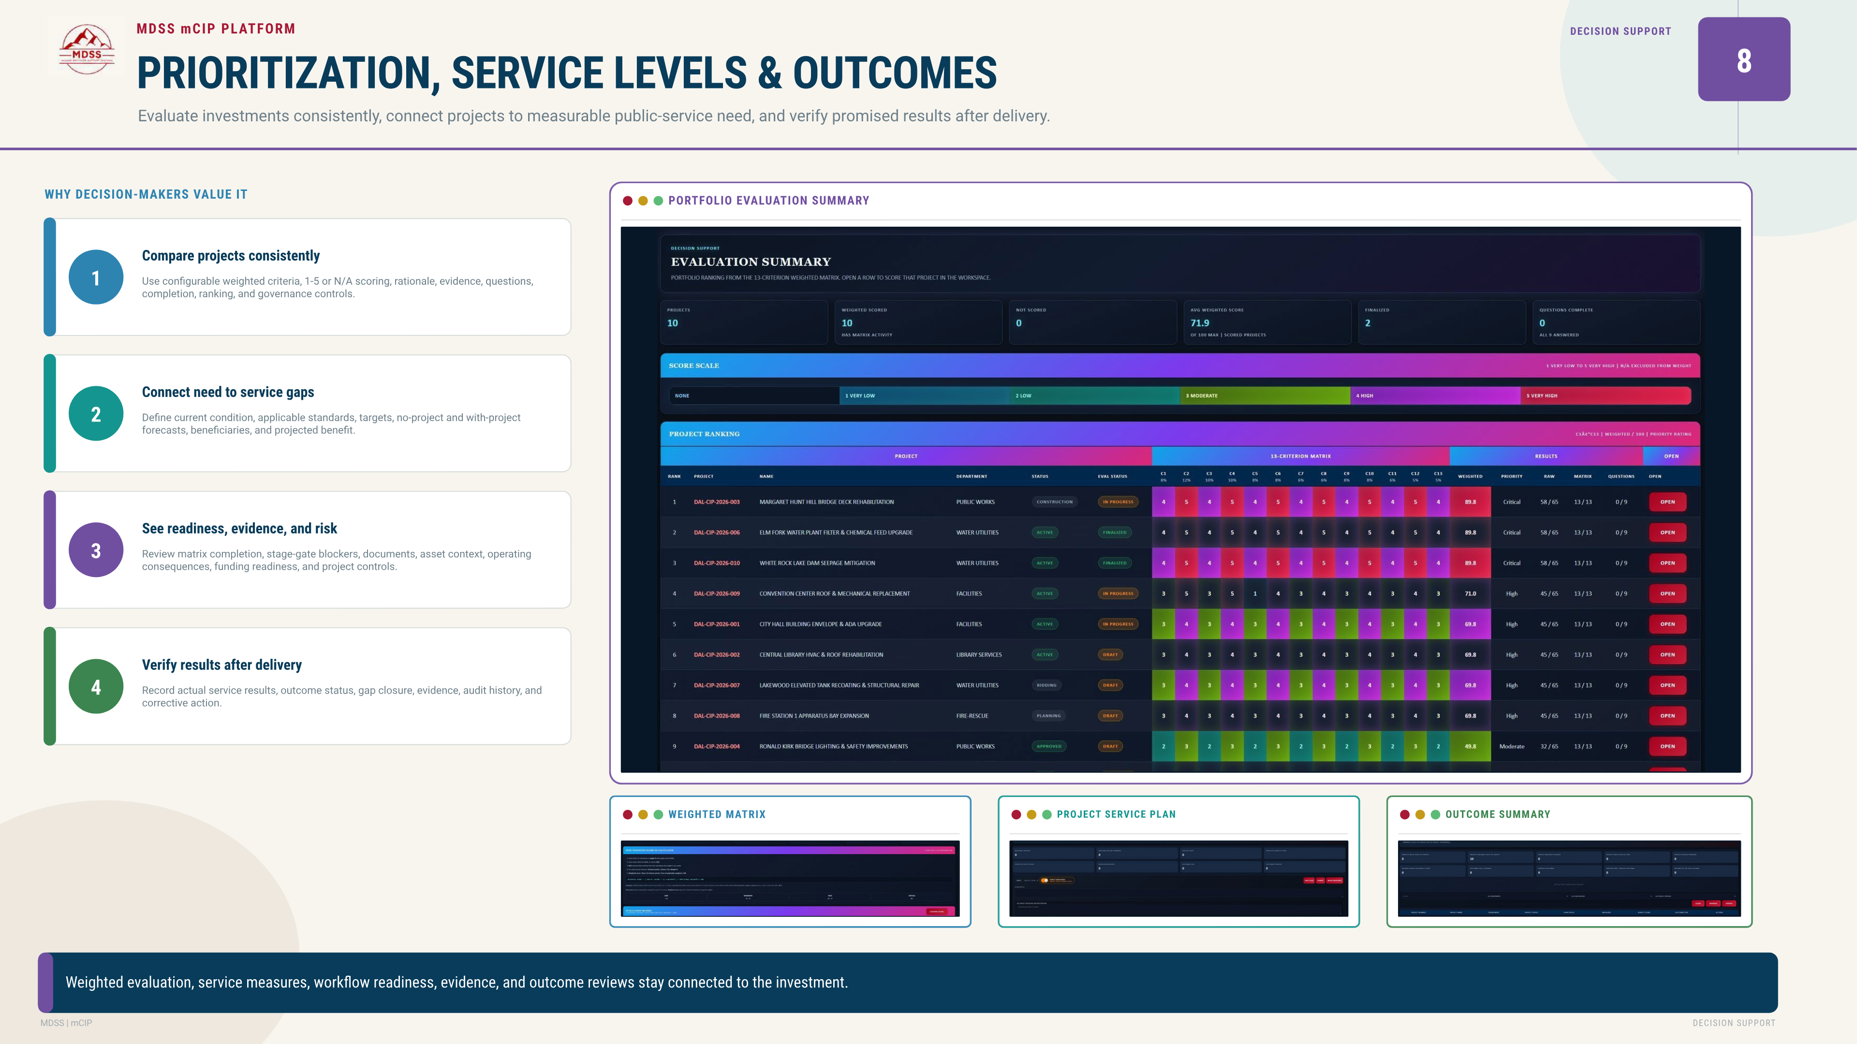Click project ID DAL-CIP-2026-009
The image size is (1857, 1044).
717,594
